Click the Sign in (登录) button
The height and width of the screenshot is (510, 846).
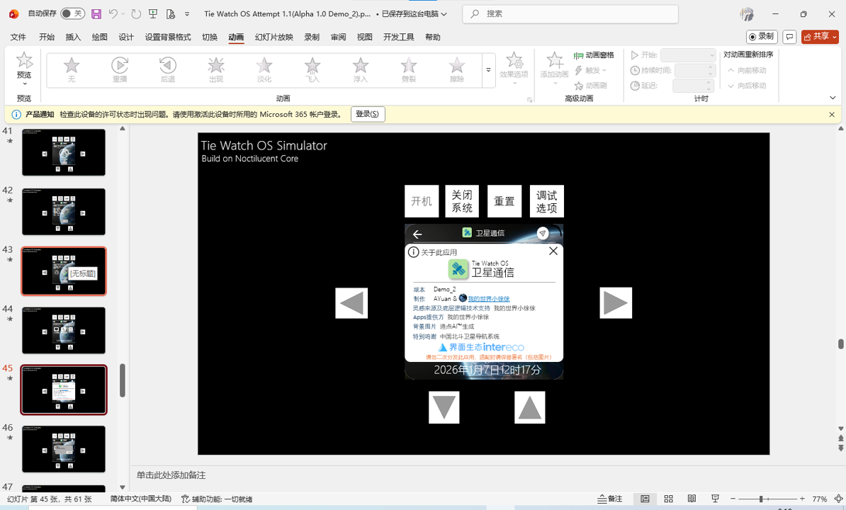(x=368, y=114)
